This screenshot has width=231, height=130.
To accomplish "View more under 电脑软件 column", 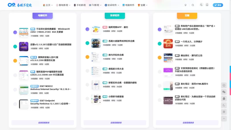I will [x=42, y=122].
